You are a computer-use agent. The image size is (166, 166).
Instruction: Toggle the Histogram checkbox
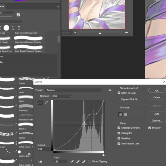click(x=119, y=133)
